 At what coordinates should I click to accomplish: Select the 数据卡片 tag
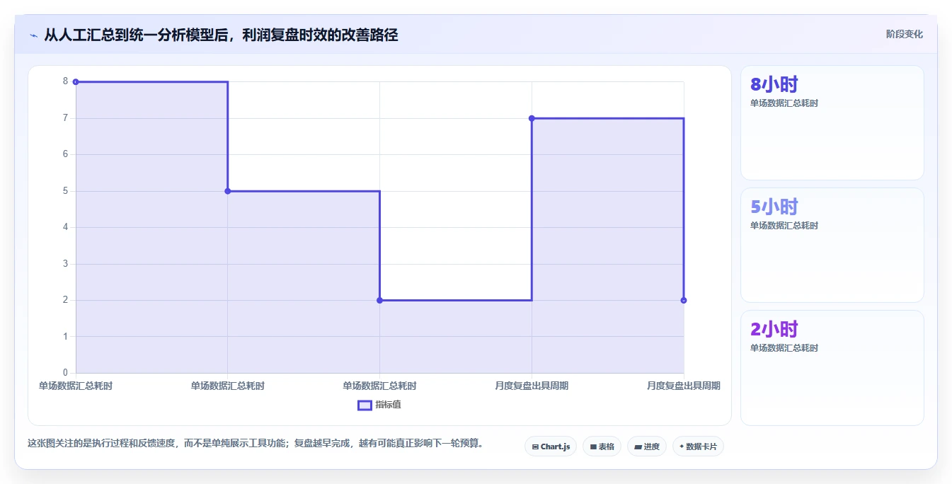[698, 446]
